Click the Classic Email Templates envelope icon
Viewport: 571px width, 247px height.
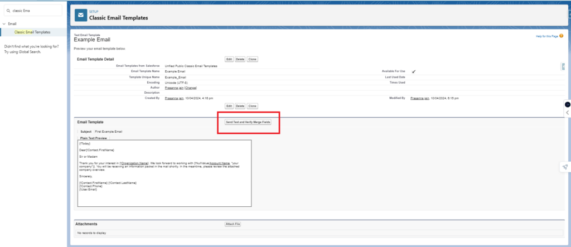point(81,15)
